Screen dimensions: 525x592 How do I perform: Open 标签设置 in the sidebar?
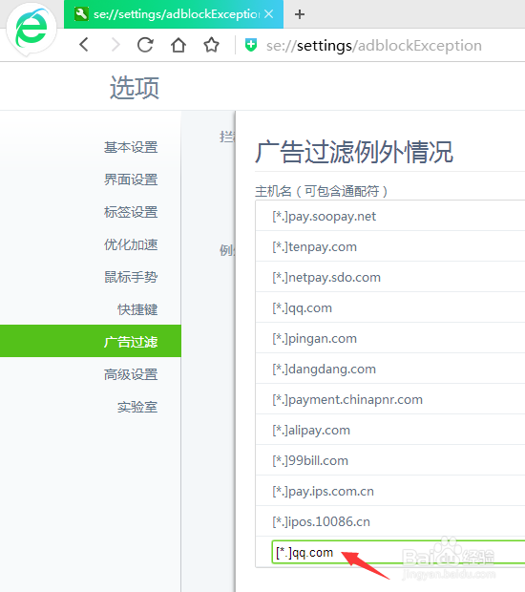(131, 212)
